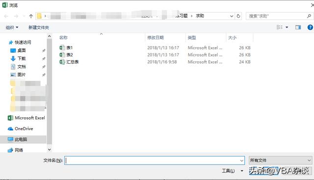
Task: Sort by the 名称 column header
Action: click(63, 37)
